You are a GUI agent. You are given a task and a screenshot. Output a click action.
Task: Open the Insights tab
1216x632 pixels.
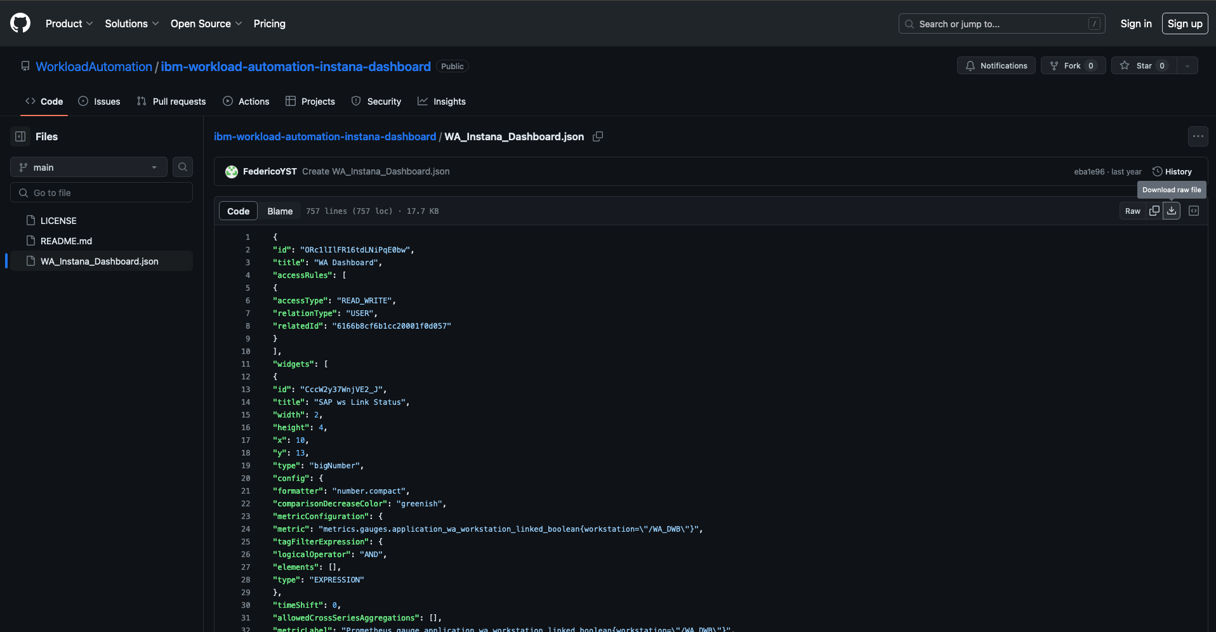tap(442, 102)
